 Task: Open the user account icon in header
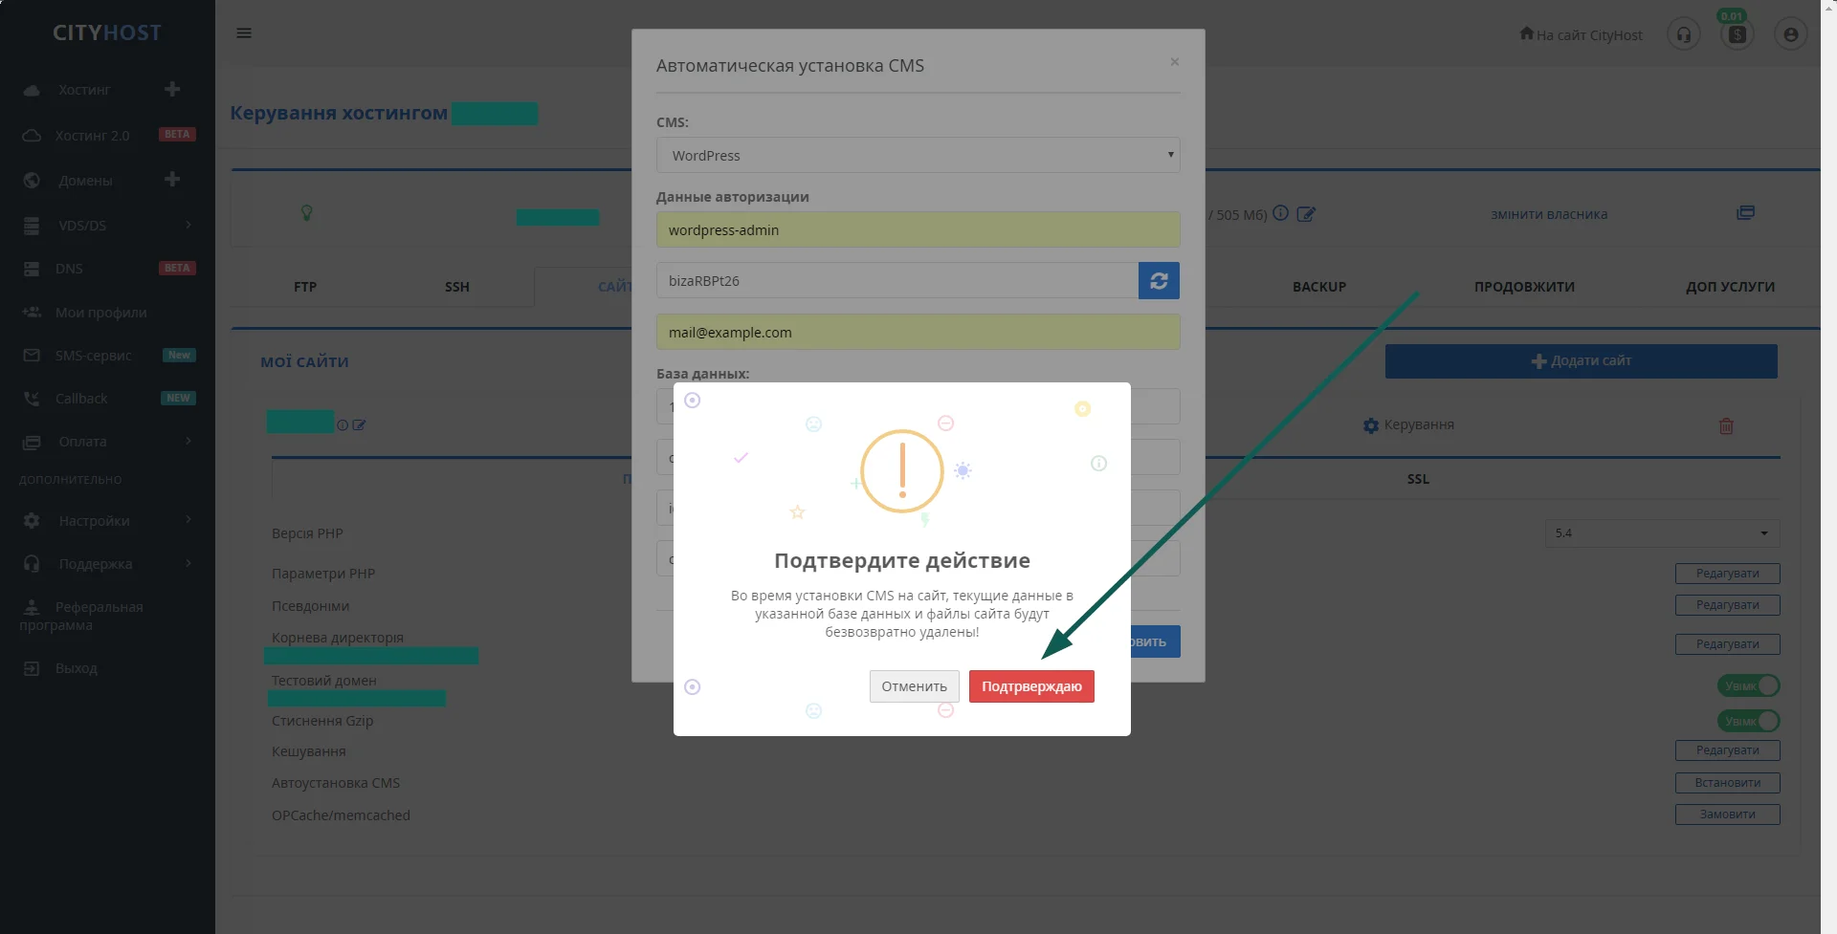coord(1791,34)
